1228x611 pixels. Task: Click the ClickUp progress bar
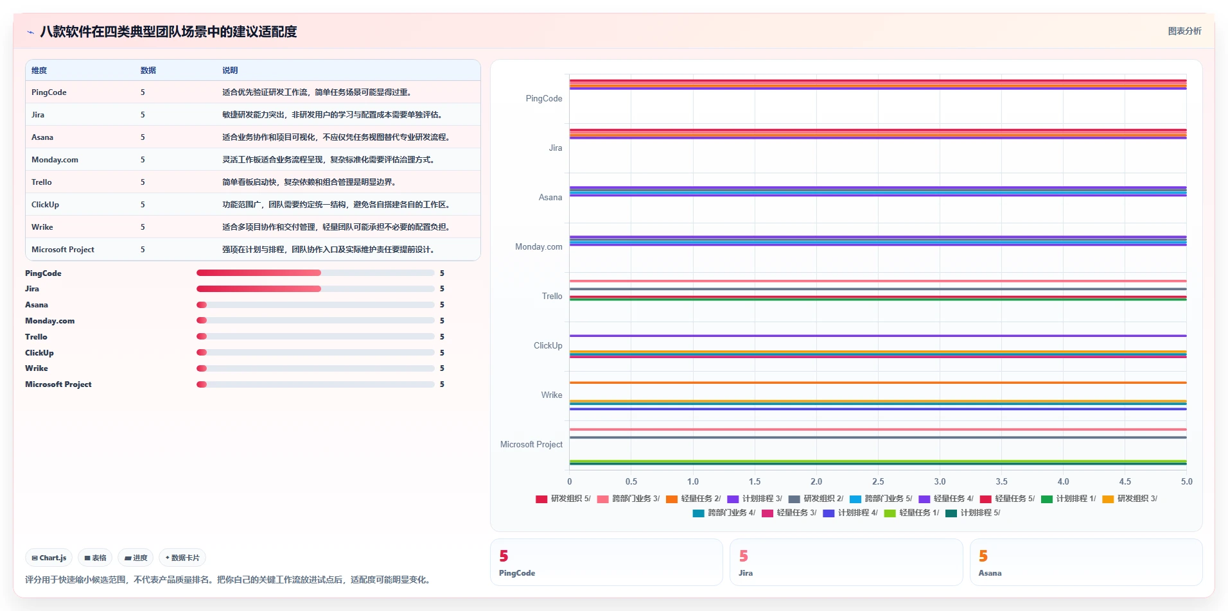[x=315, y=352]
